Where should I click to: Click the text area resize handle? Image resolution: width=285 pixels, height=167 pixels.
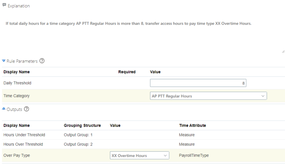(283, 52)
